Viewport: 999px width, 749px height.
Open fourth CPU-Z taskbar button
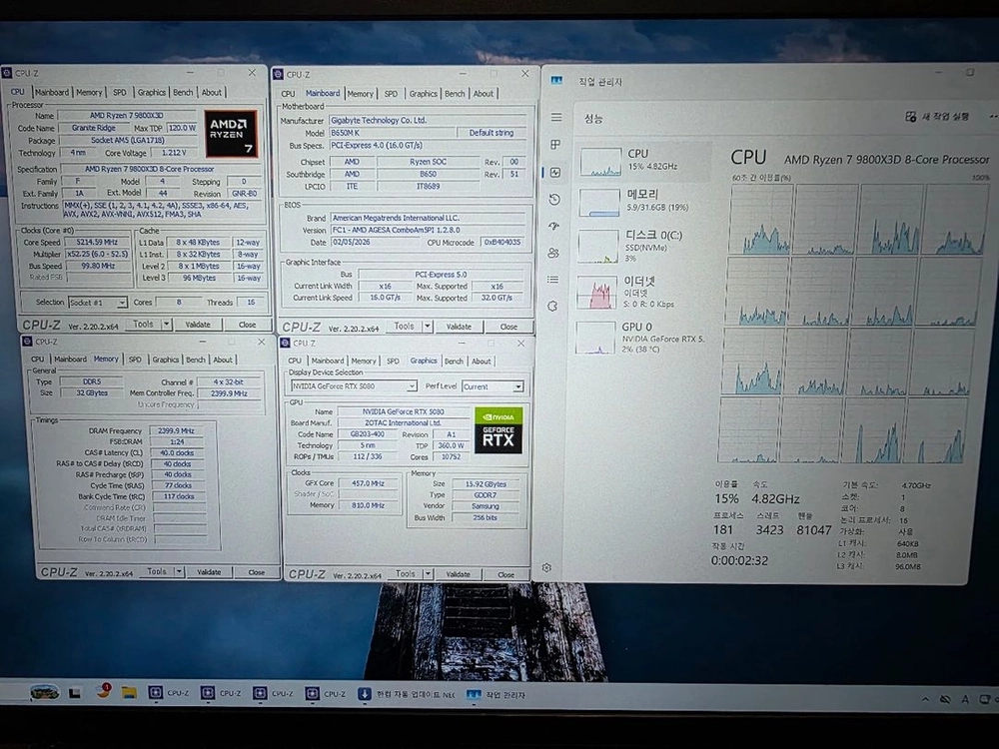(326, 694)
